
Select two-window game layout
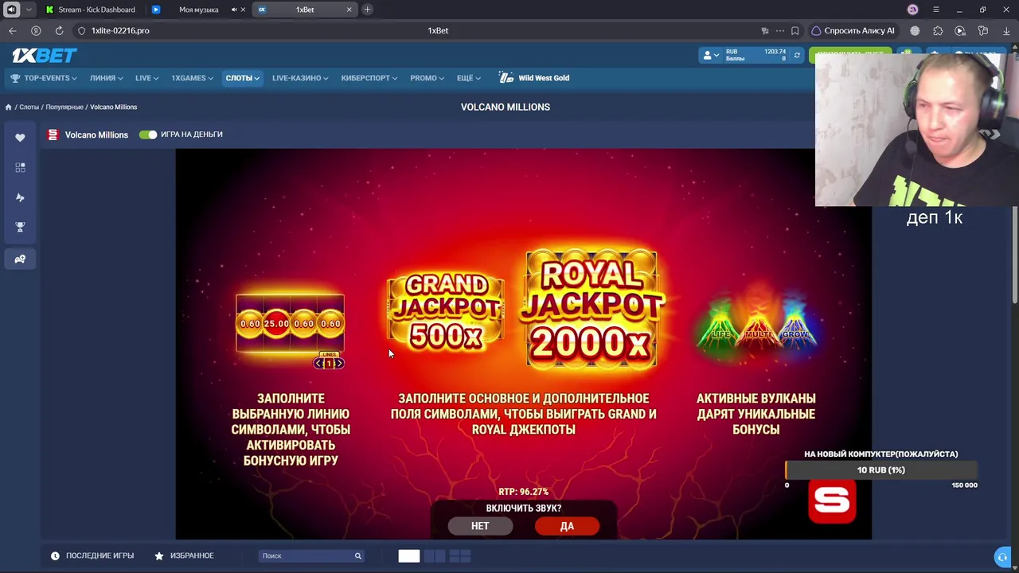click(x=435, y=556)
